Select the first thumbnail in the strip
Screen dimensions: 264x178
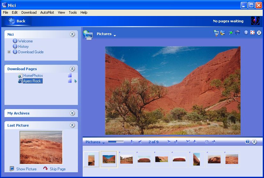91,159
